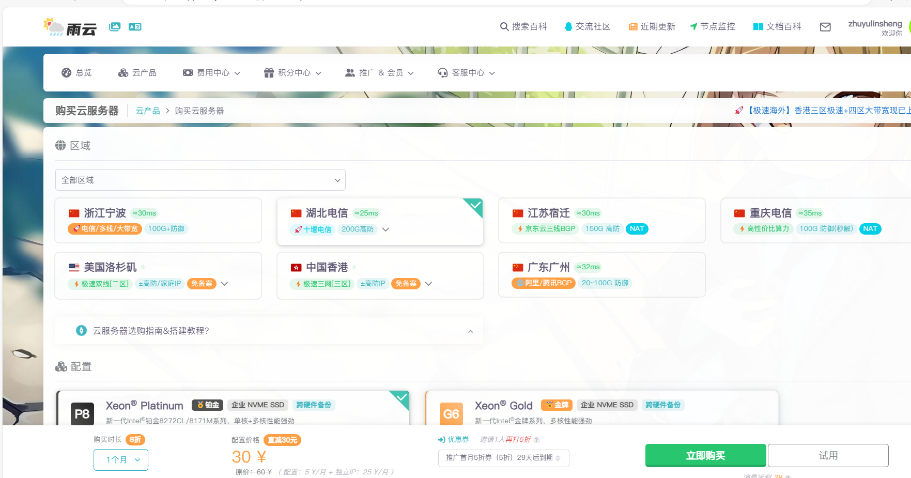
Task: Click the 雨云 logo
Action: click(x=70, y=26)
